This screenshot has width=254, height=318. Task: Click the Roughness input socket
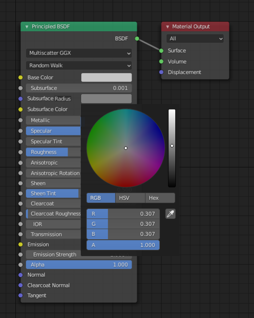[21, 152]
